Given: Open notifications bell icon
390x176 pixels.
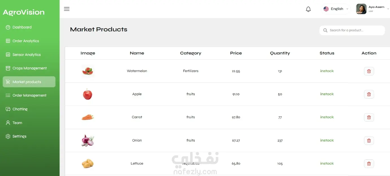Looking at the screenshot, I should 308,9.
